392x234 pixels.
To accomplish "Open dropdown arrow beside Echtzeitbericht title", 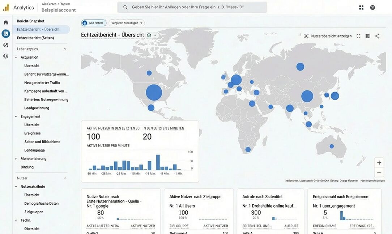I will click(155, 35).
